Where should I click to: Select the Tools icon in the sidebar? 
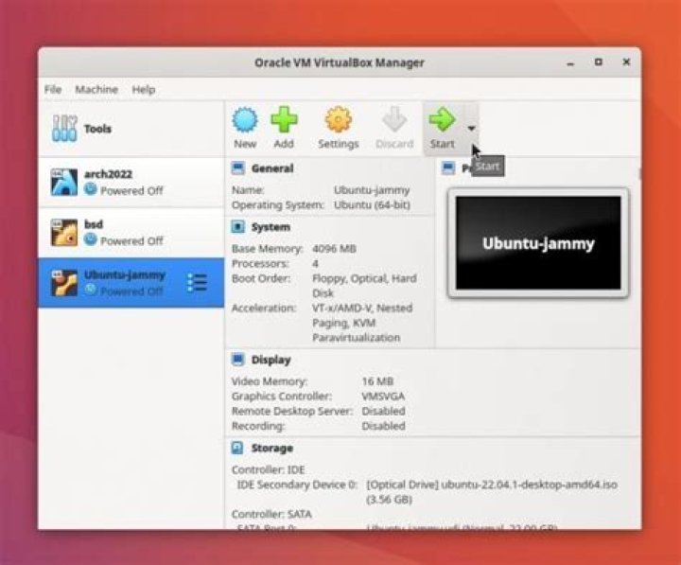[64, 129]
